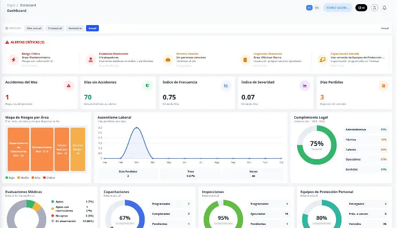Select the Trimestral period
412x228 pixels.
coord(55,28)
